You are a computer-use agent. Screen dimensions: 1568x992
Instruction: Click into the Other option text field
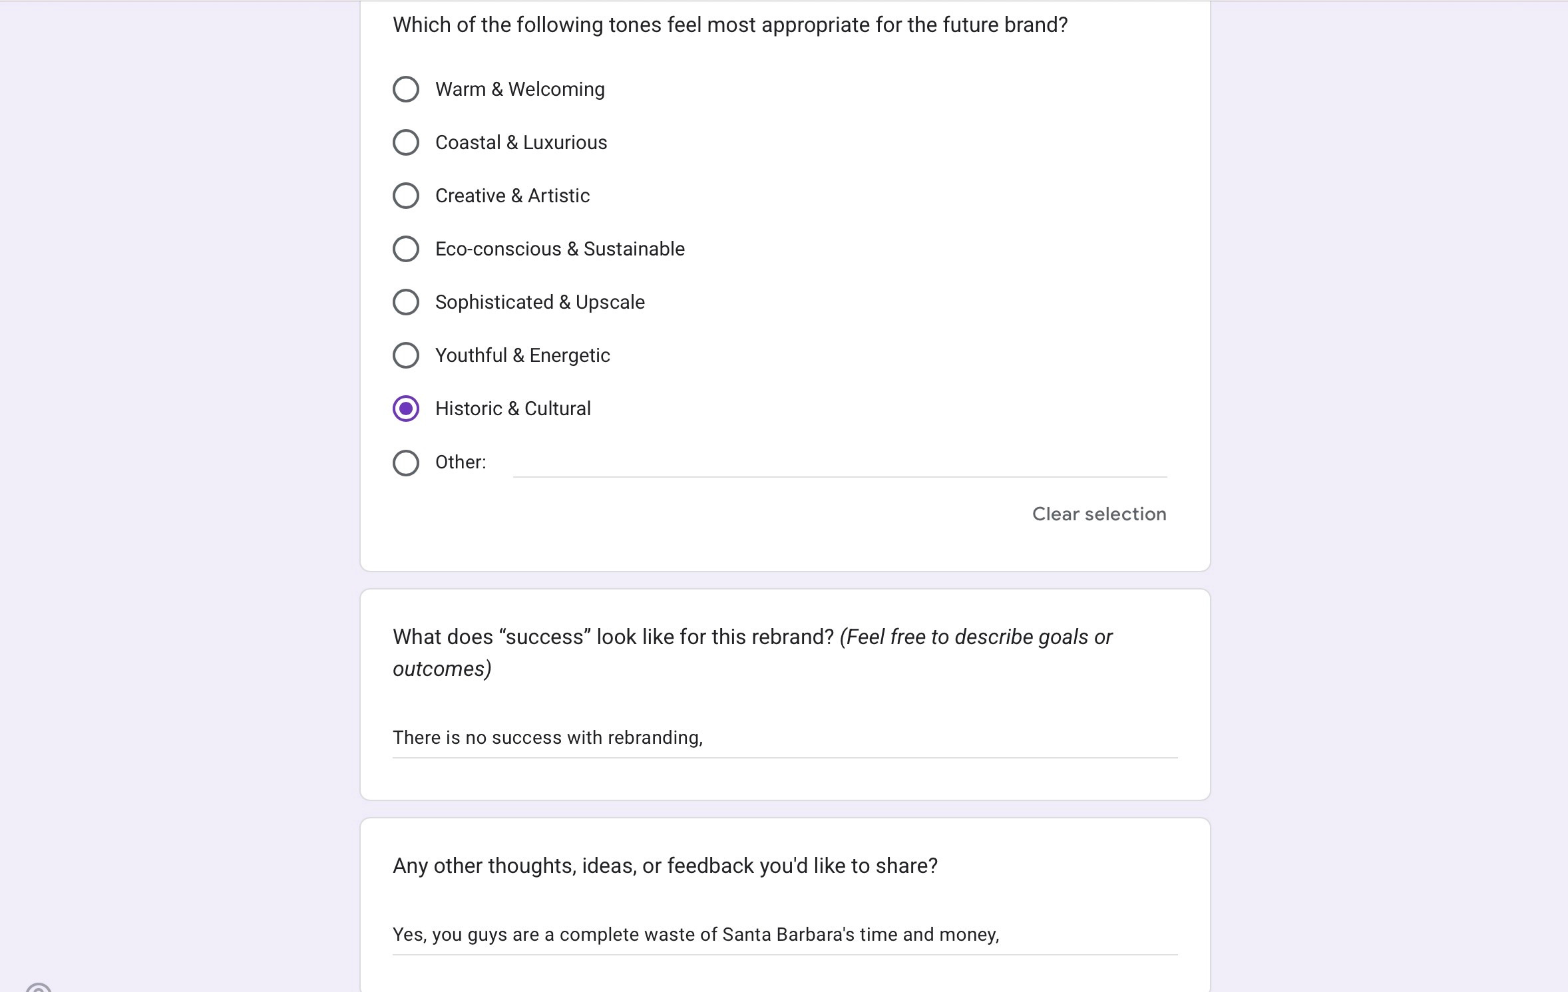click(x=840, y=463)
